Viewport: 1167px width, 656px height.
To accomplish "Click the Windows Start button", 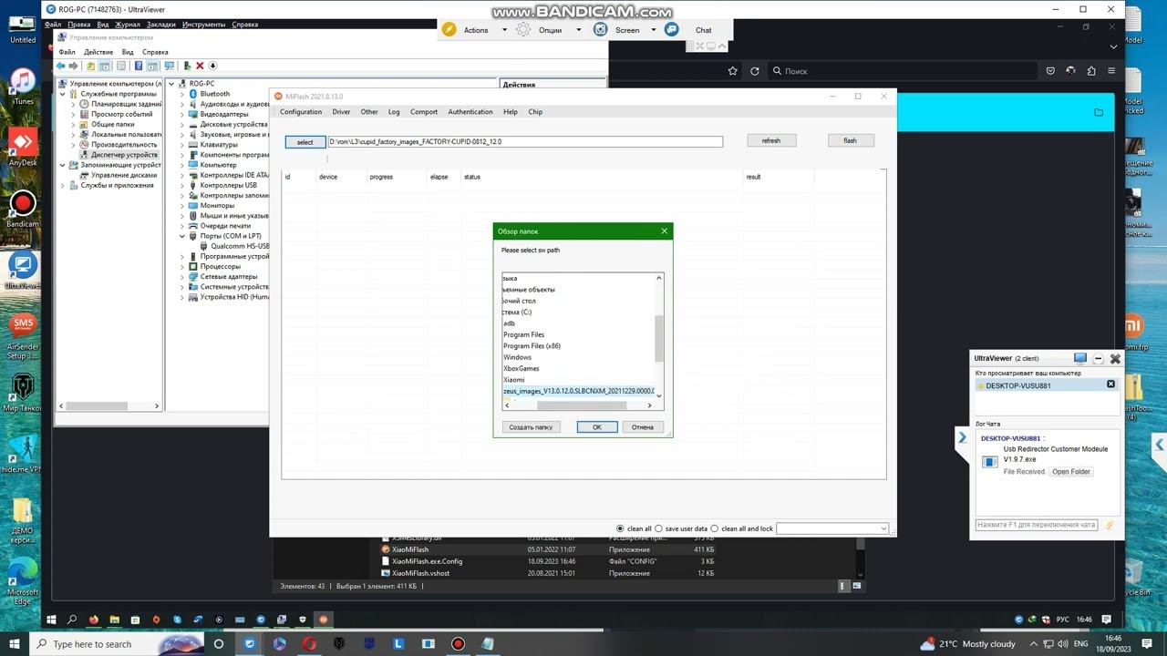I will (15, 644).
